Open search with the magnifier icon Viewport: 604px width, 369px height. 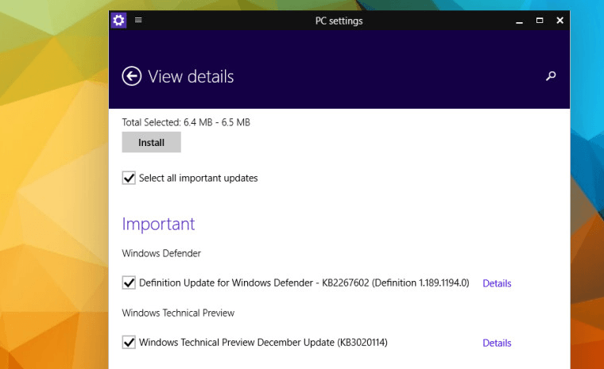[x=551, y=76]
